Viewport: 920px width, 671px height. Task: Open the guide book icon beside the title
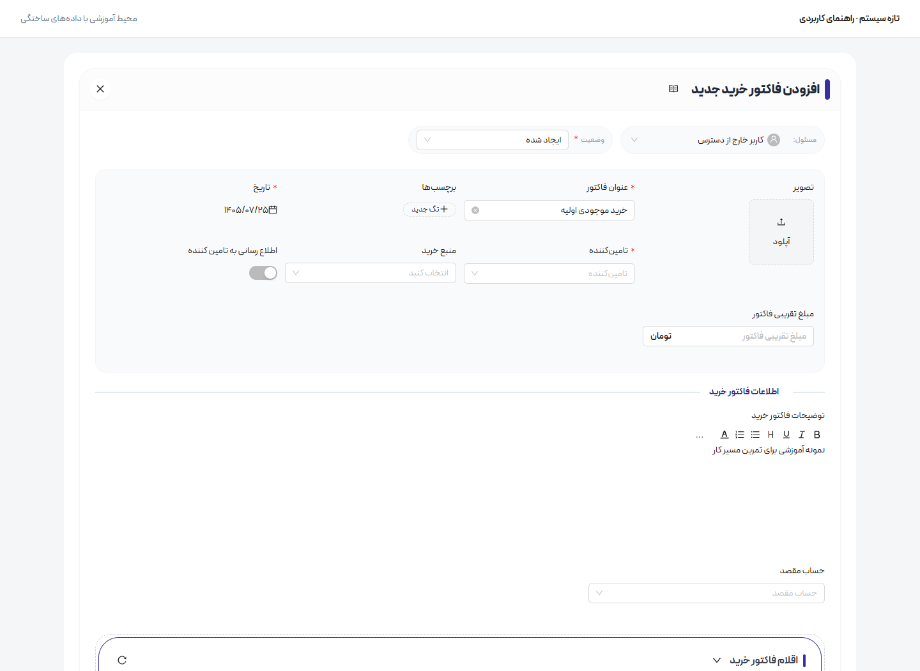pos(673,89)
